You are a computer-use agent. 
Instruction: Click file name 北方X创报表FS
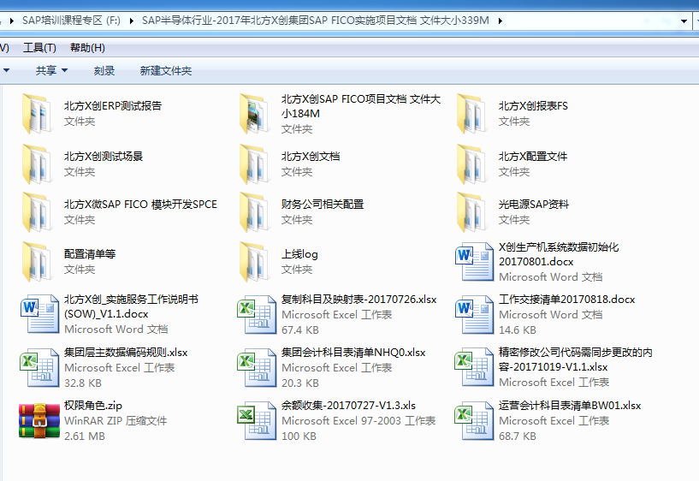click(x=533, y=106)
